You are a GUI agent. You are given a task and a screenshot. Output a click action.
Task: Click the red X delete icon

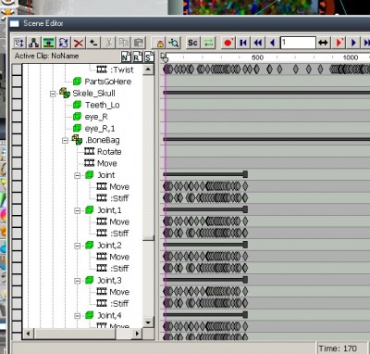[79, 43]
